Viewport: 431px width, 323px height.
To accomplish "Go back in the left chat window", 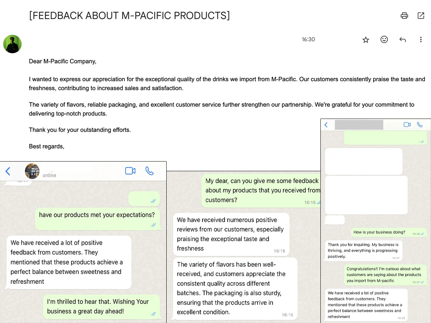I will pyautogui.click(x=8, y=171).
